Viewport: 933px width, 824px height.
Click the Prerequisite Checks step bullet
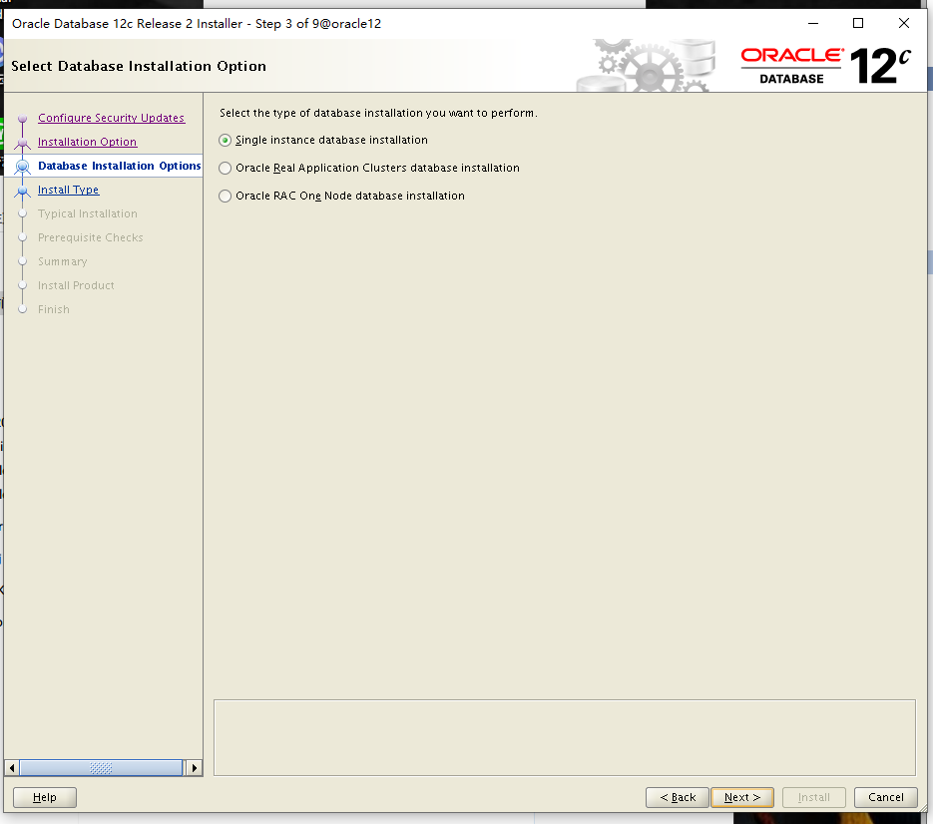click(x=23, y=237)
